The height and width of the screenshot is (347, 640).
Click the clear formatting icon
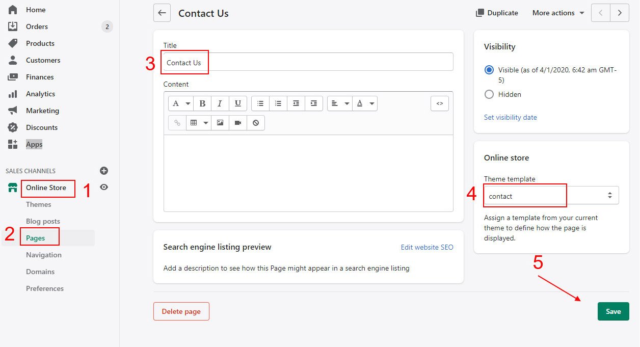tap(256, 123)
